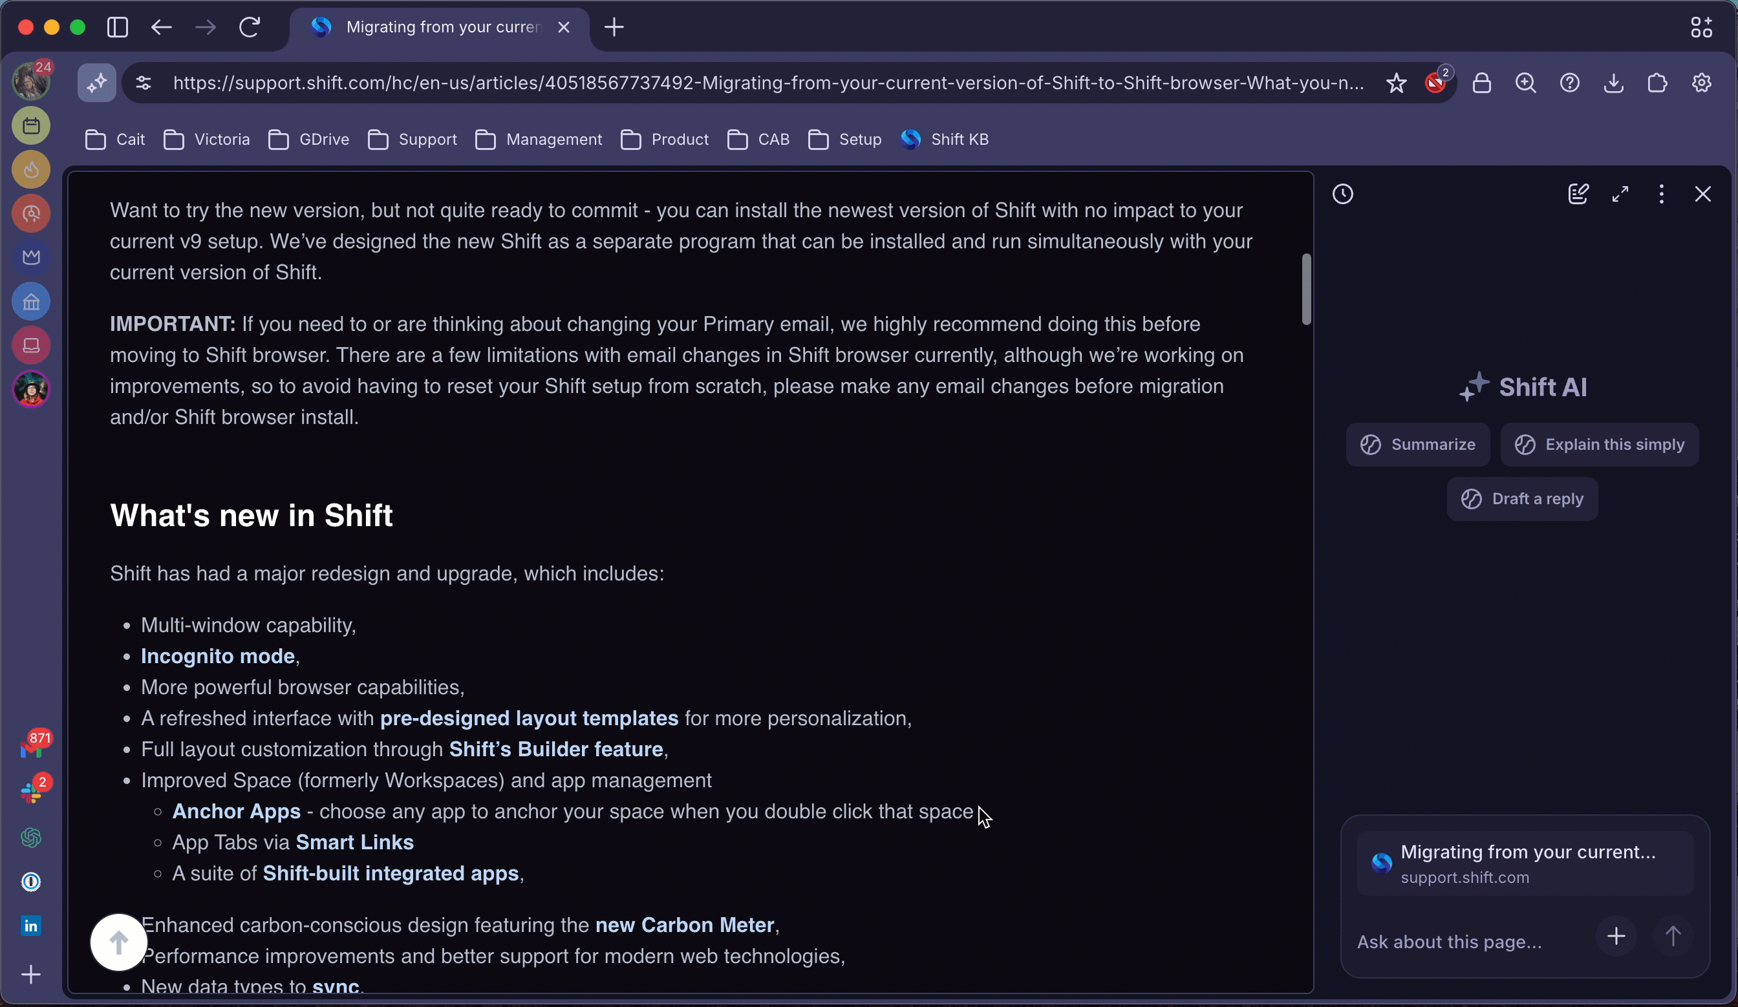Image resolution: width=1738 pixels, height=1007 pixels.
Task: Open settings gear icon
Action: [x=1701, y=83]
